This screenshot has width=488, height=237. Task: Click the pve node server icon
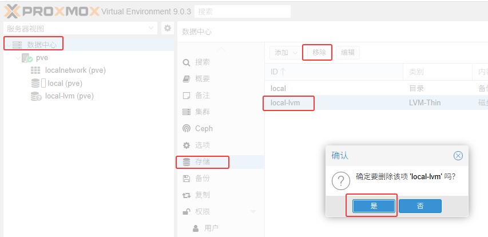click(x=27, y=58)
